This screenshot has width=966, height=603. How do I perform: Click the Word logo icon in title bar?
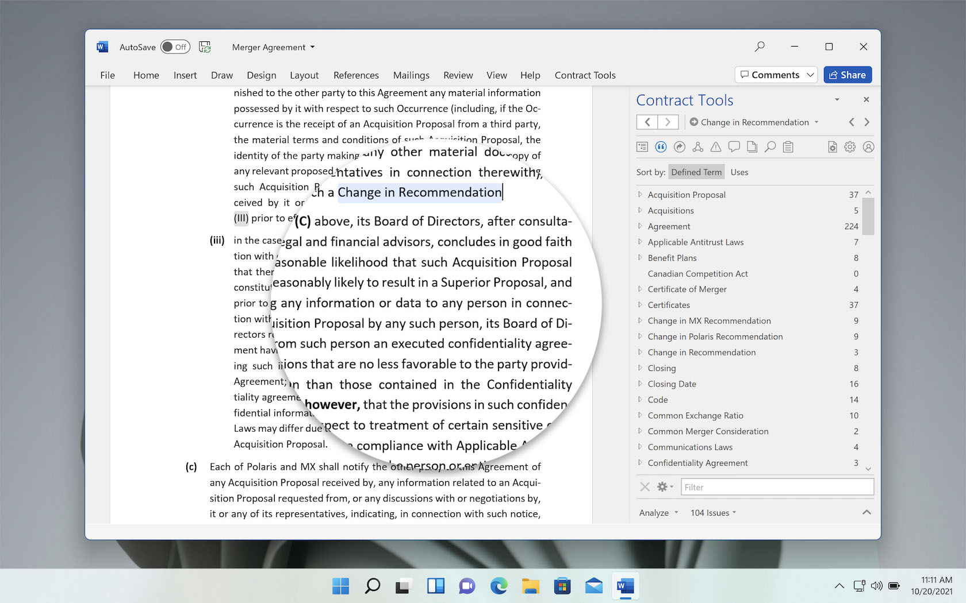[102, 47]
